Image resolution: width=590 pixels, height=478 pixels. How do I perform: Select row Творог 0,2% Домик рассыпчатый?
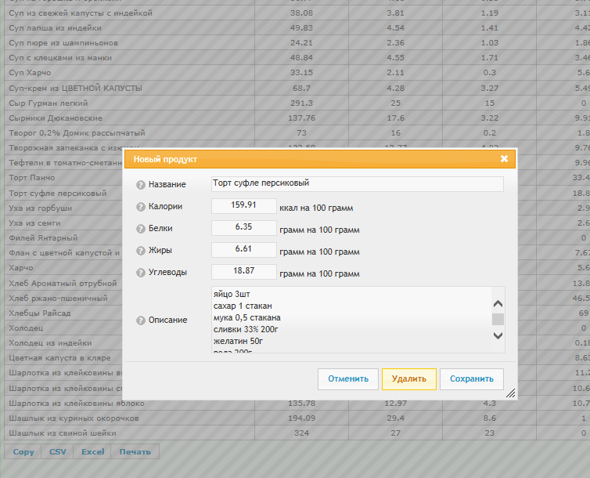(297, 133)
